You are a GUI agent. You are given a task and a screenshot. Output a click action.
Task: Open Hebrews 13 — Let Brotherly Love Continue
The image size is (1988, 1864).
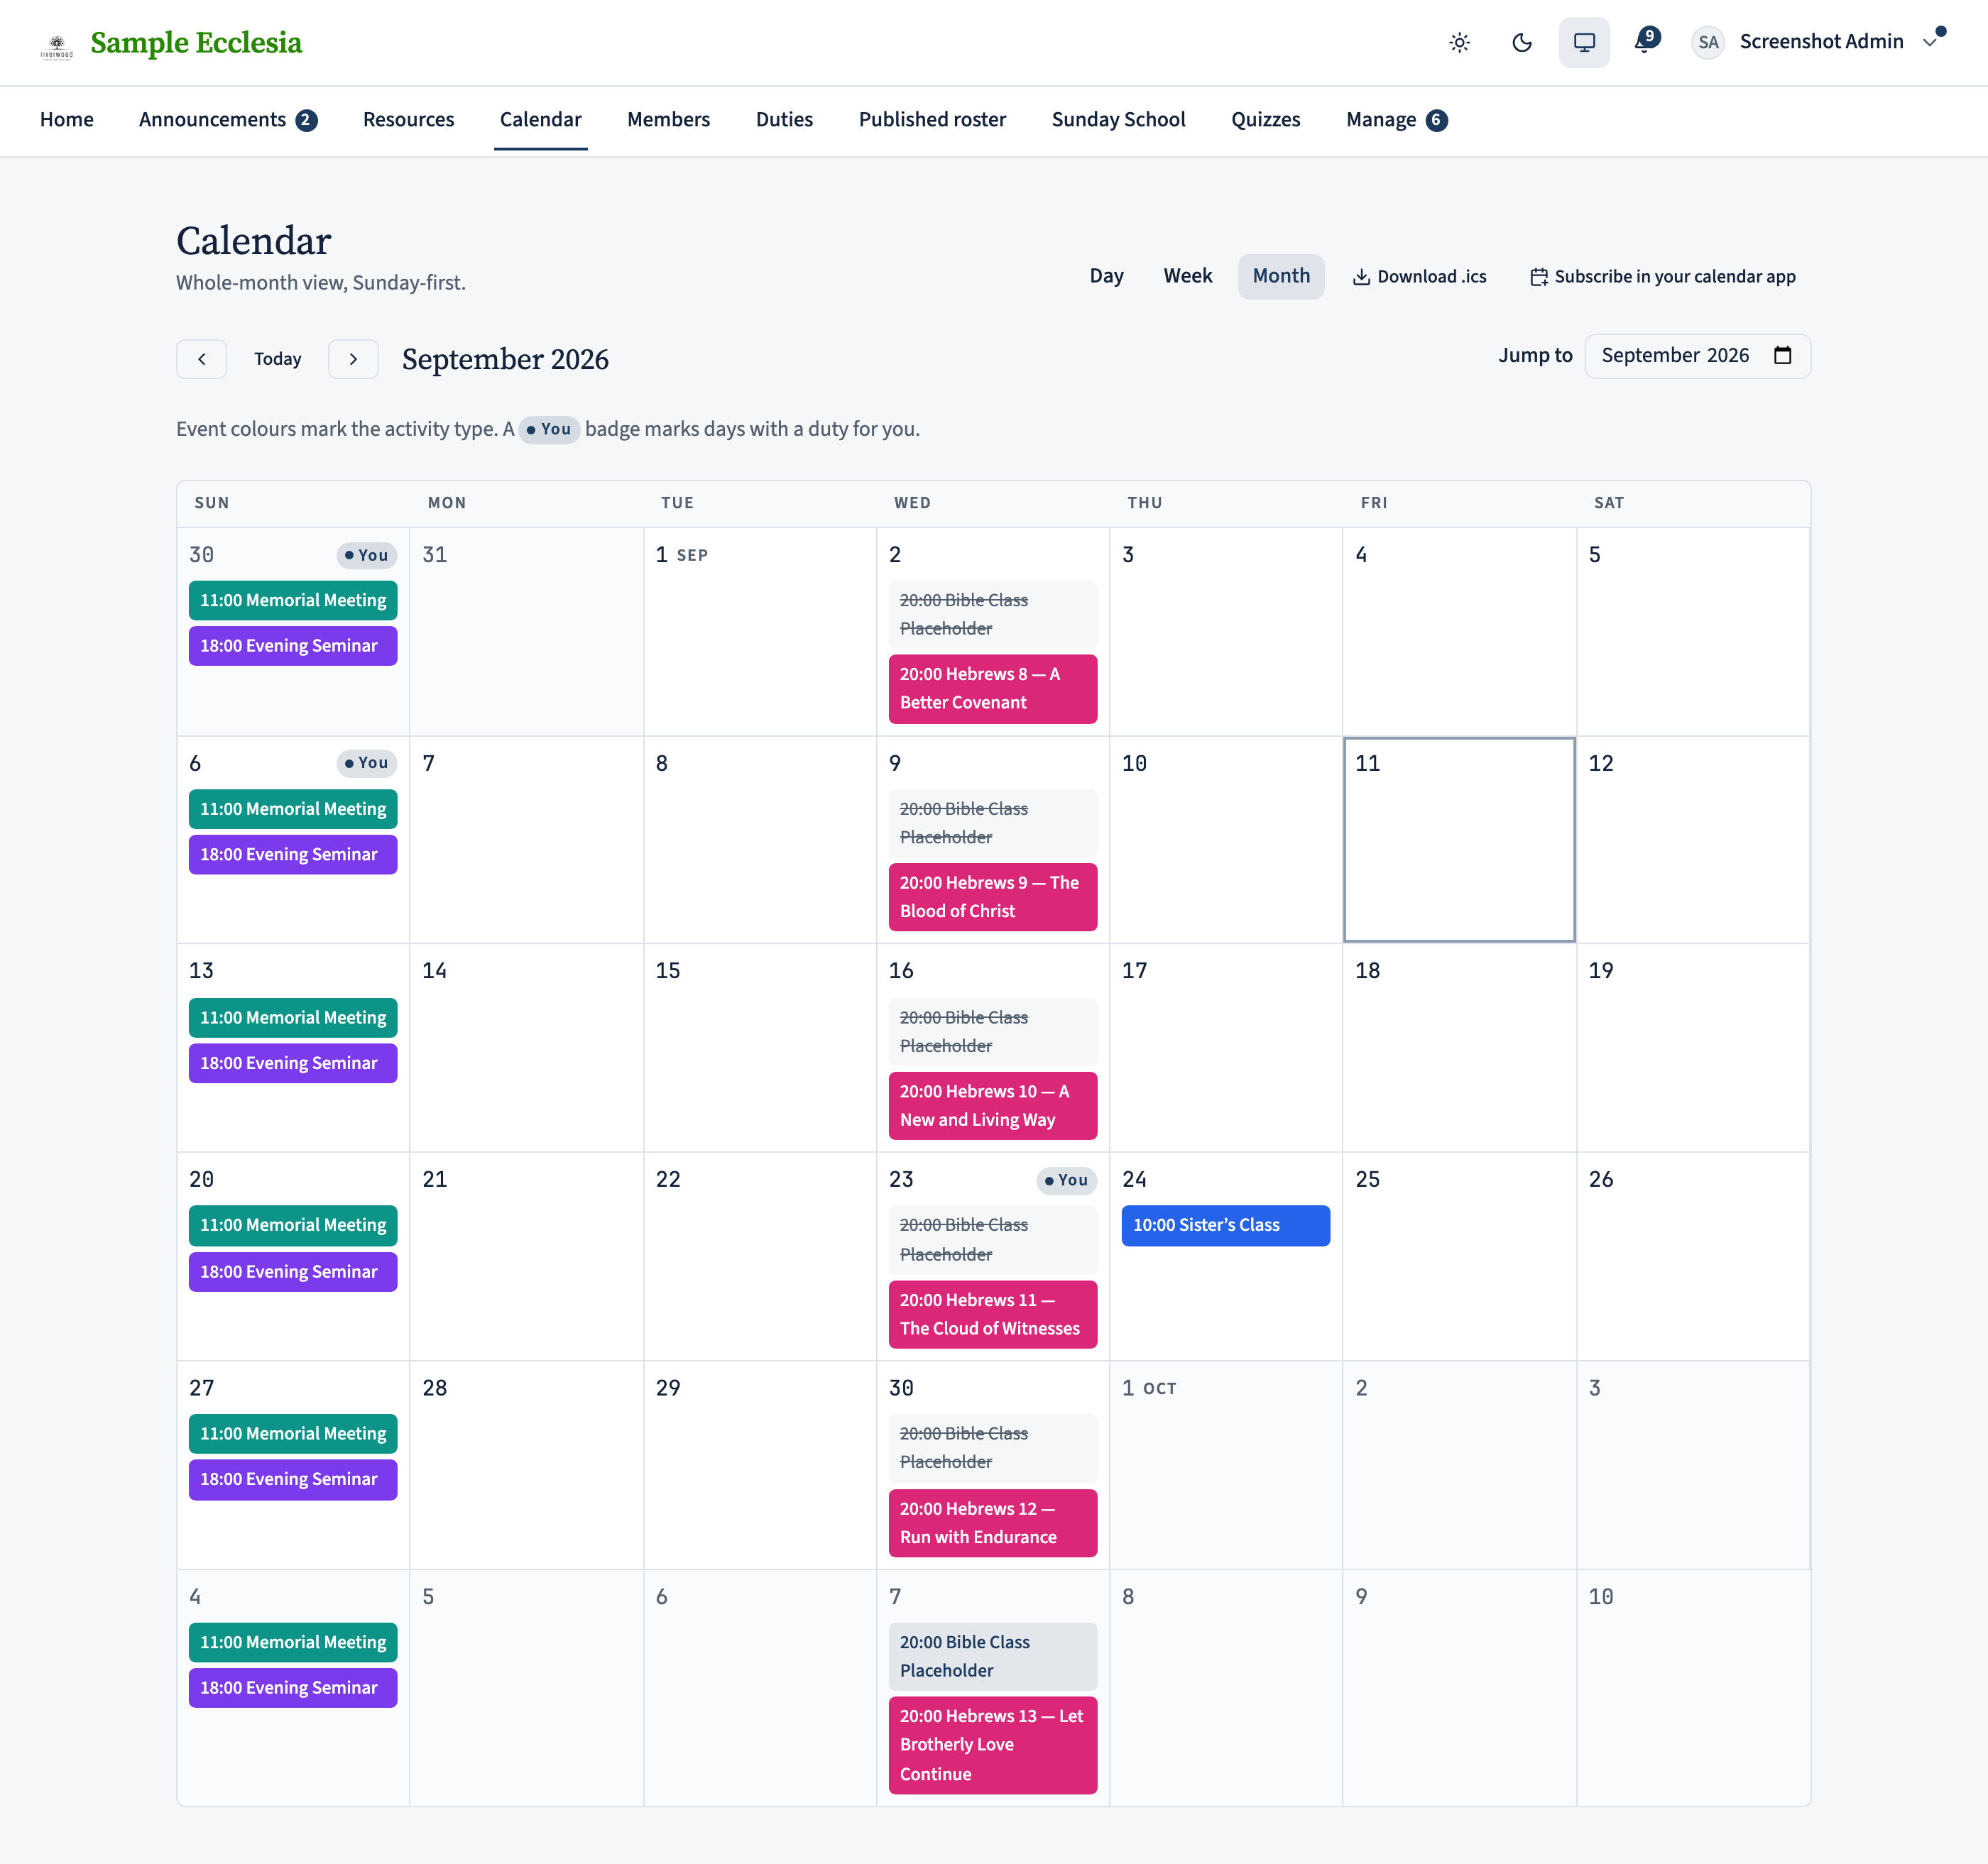(992, 1745)
